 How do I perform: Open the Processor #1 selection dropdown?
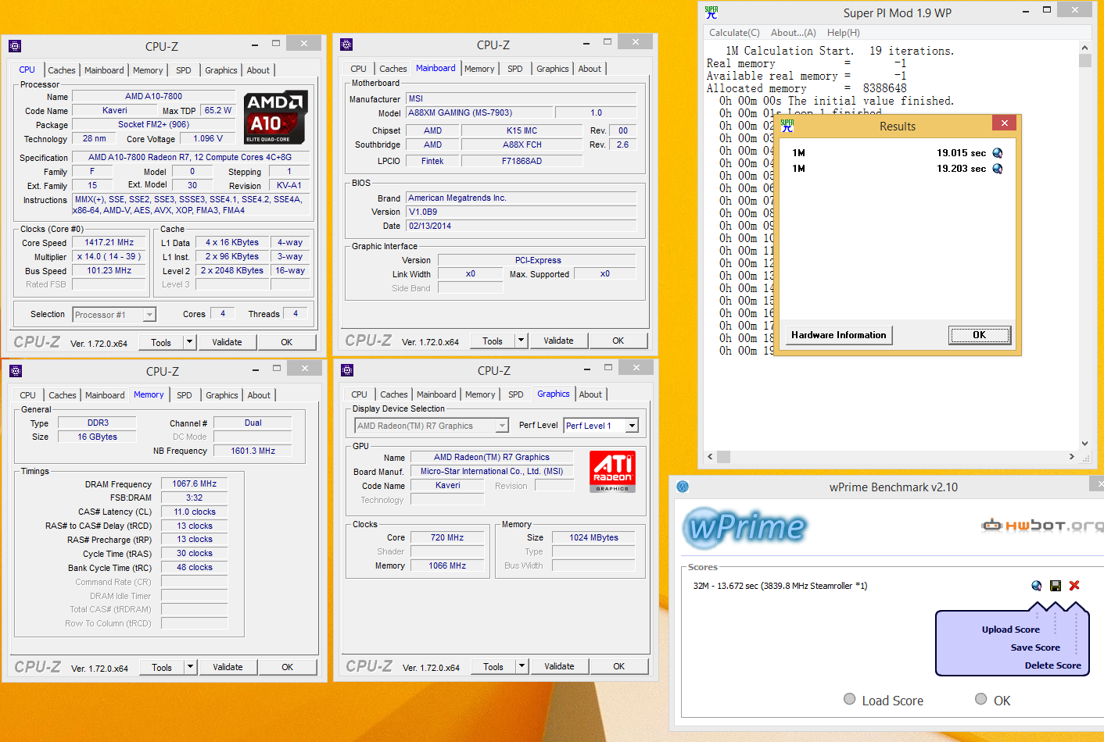149,315
